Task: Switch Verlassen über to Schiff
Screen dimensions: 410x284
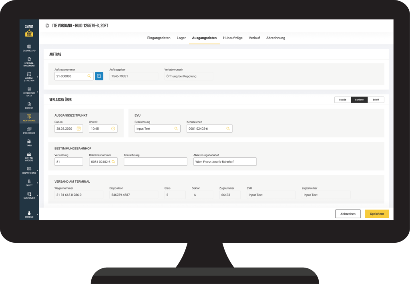Action: click(x=376, y=99)
